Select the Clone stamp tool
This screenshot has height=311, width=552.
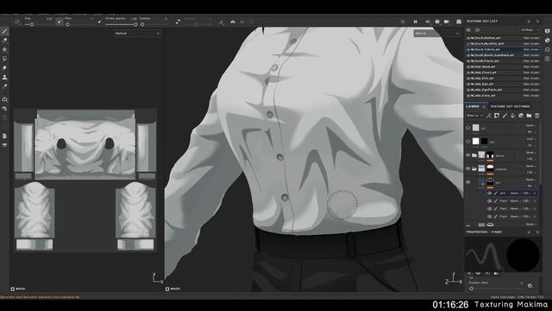pyautogui.click(x=4, y=77)
